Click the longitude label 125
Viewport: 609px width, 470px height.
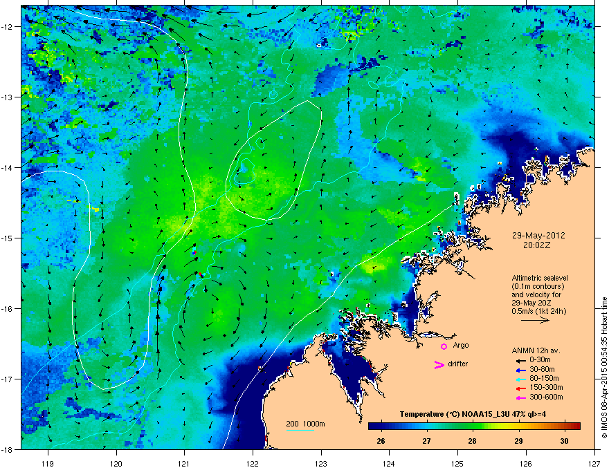pyautogui.click(x=458, y=463)
